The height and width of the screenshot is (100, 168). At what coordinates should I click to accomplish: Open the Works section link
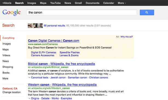click(55, 98)
